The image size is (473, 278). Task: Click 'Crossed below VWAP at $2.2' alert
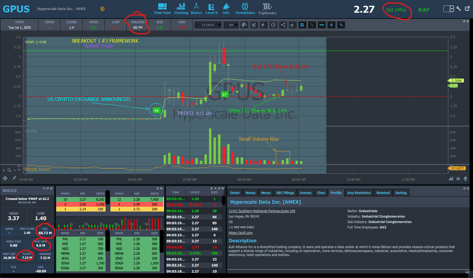(27, 199)
